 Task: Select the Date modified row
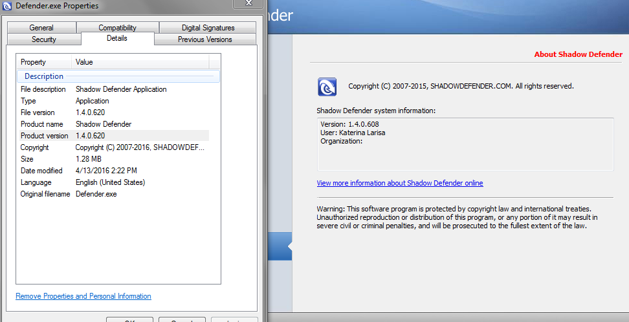(113, 171)
